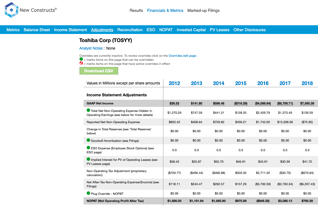This screenshot has width=318, height=206.
Task: Click GAAP Net Income value ($8,709.71)
Action: click(x=285, y=103)
